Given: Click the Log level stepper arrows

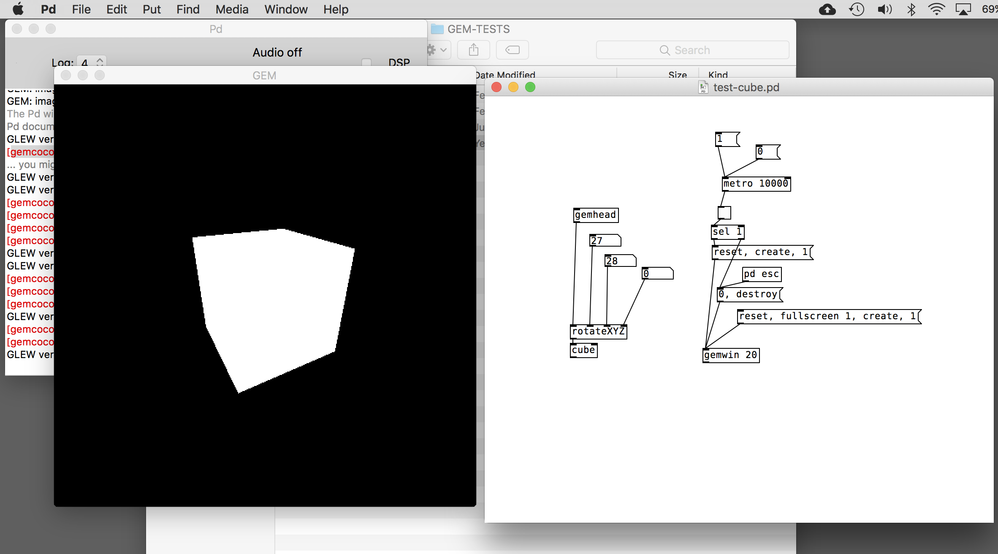Looking at the screenshot, I should coord(100,62).
